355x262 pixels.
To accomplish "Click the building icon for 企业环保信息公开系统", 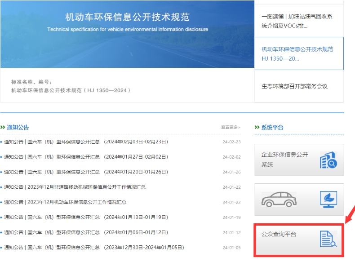I will pos(328,160).
